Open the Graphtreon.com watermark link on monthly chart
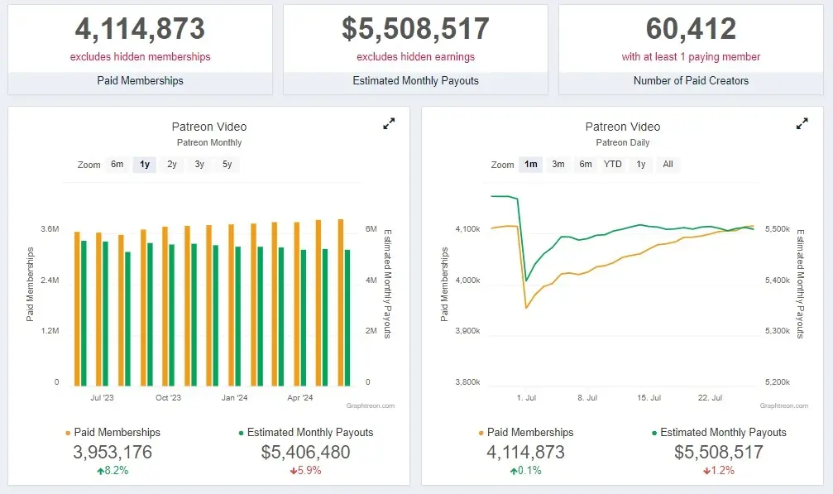 (x=370, y=405)
